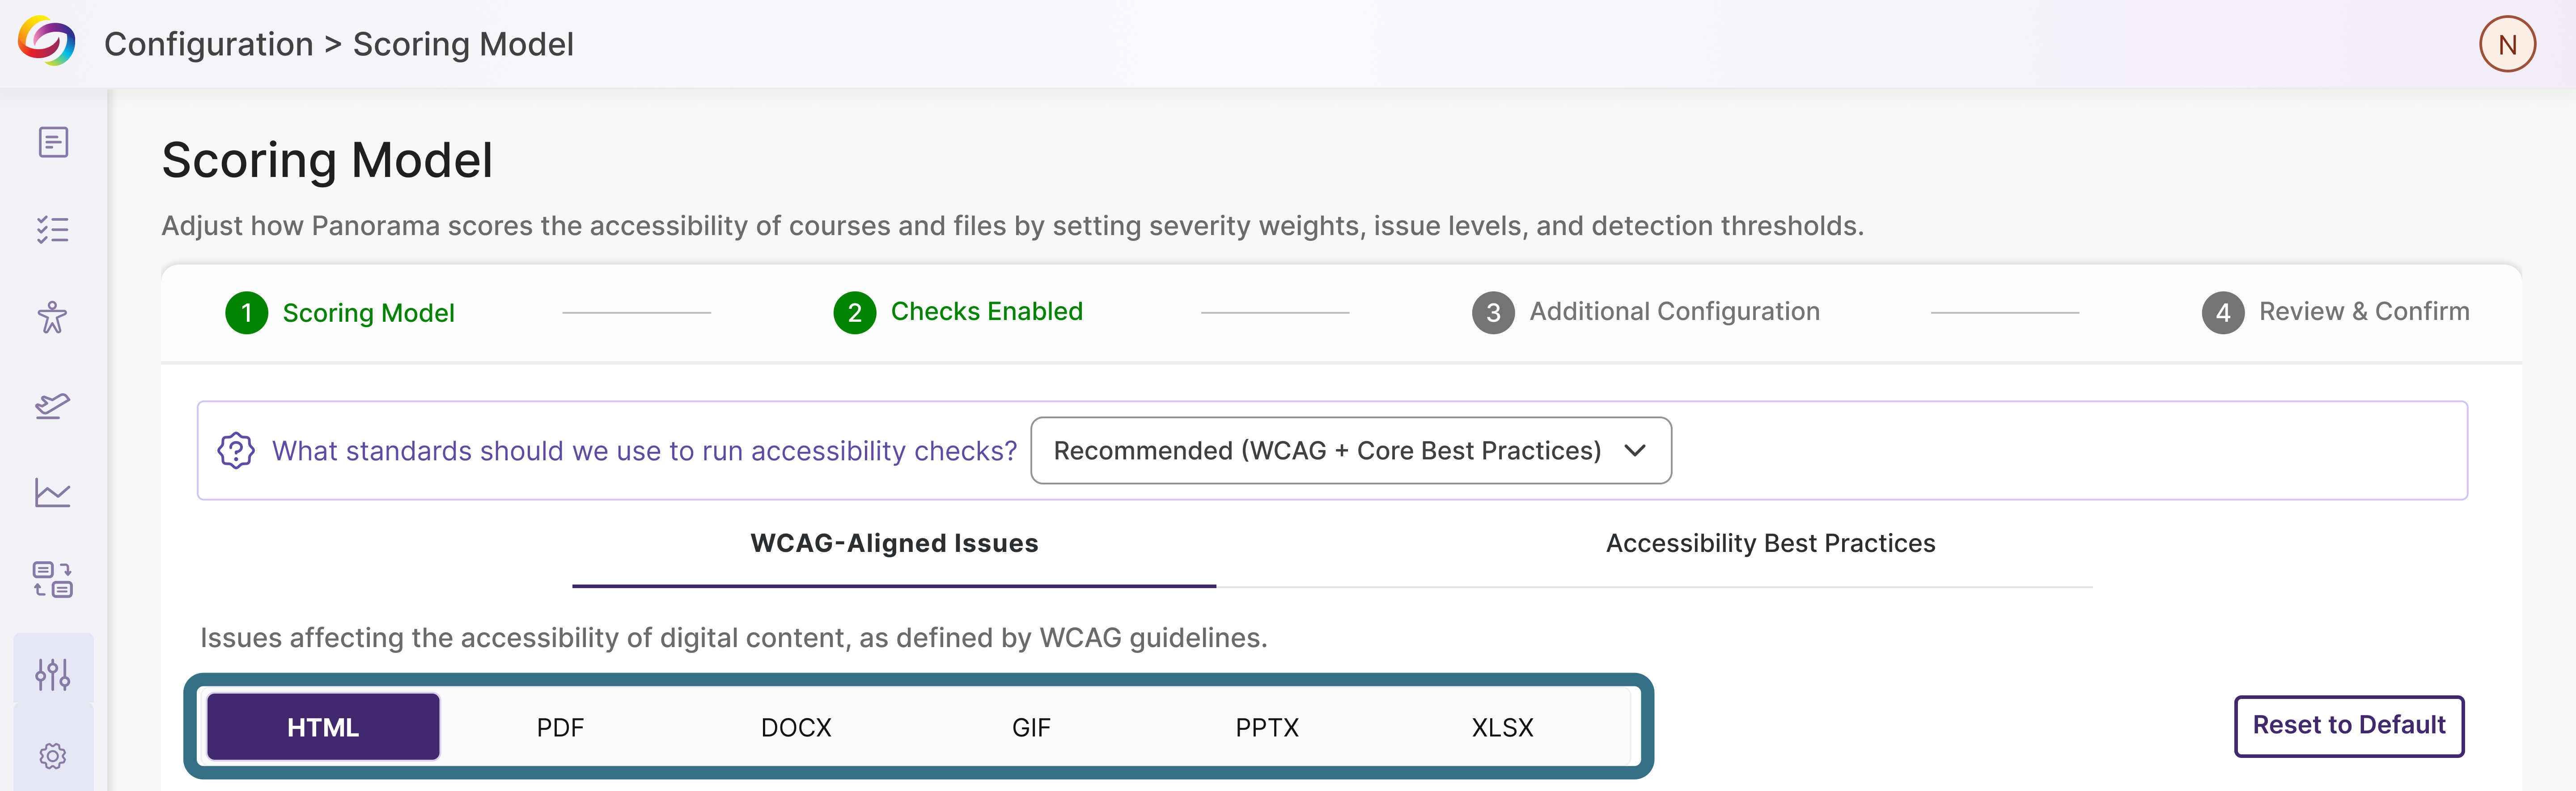Open the line chart analytics icon
This screenshot has height=791, width=2576.
pyautogui.click(x=53, y=492)
